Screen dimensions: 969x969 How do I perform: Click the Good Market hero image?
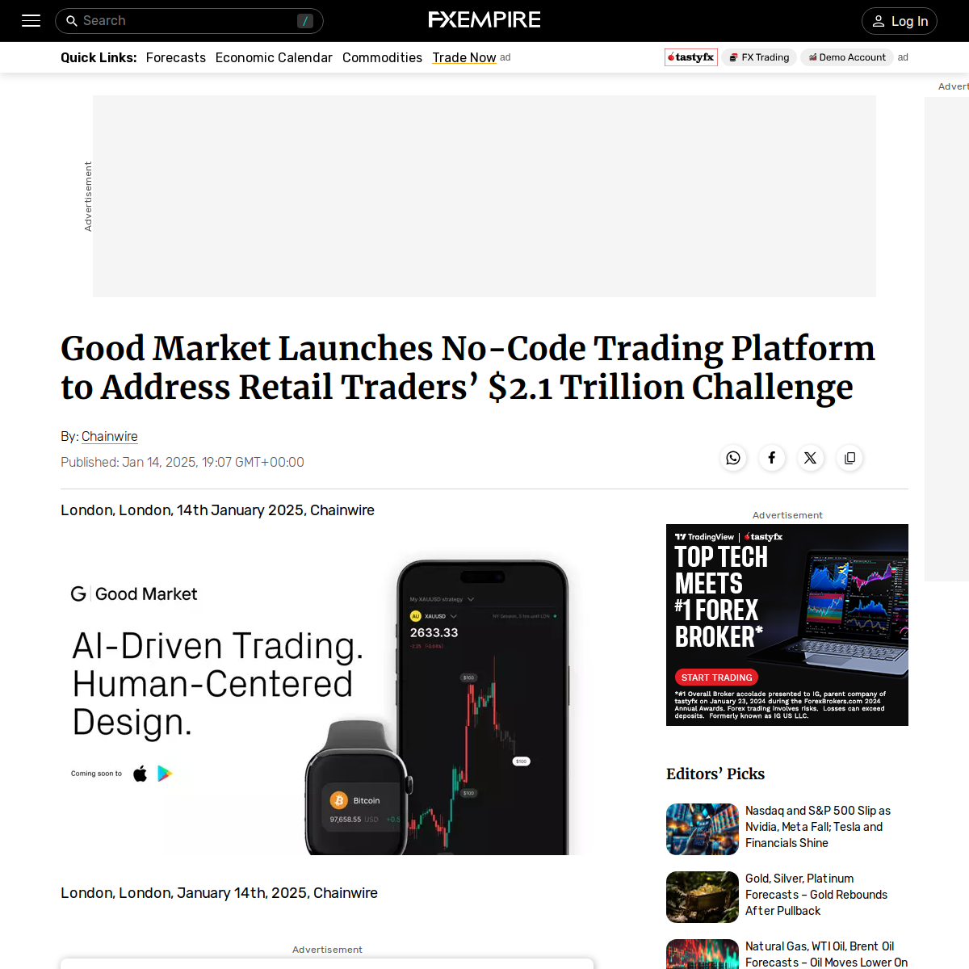pos(327,703)
